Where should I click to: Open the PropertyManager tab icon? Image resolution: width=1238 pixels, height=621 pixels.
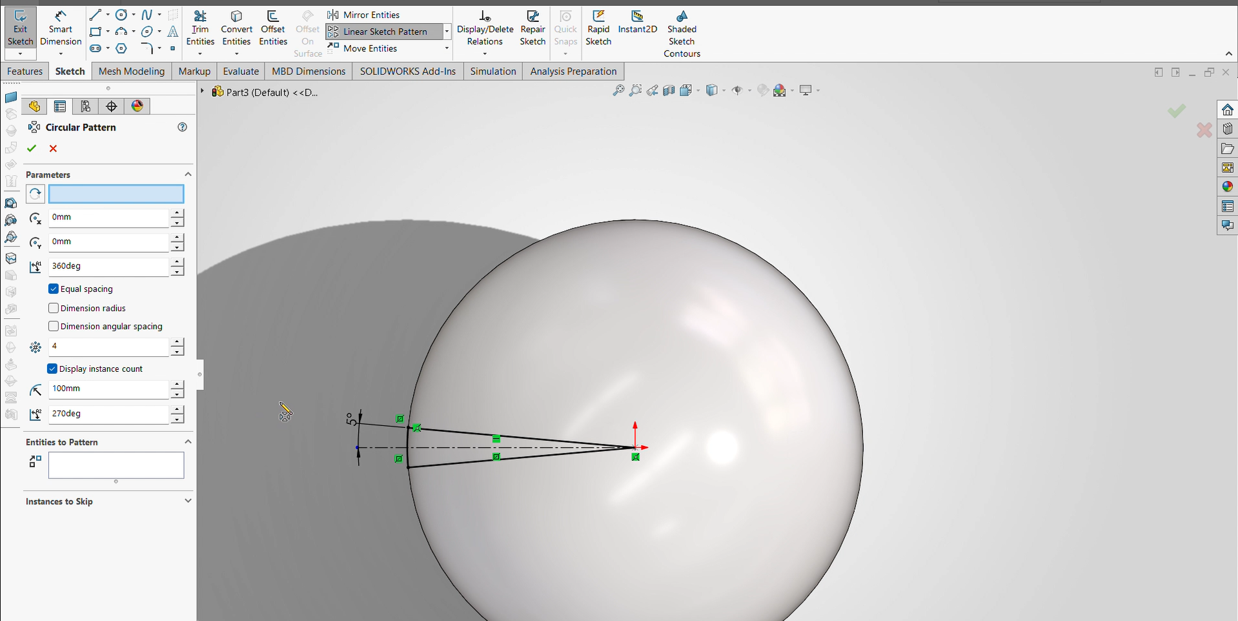(x=60, y=107)
